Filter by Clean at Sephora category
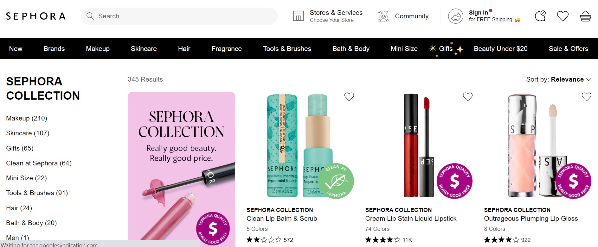This screenshot has height=247, width=598. [39, 163]
